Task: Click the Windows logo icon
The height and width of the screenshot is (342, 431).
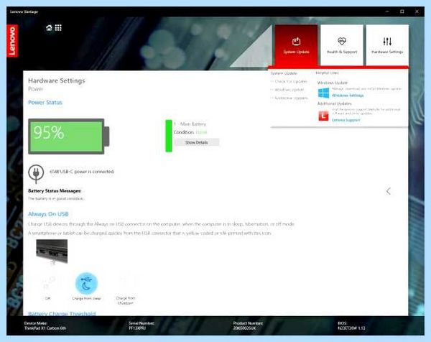Action: [x=323, y=93]
